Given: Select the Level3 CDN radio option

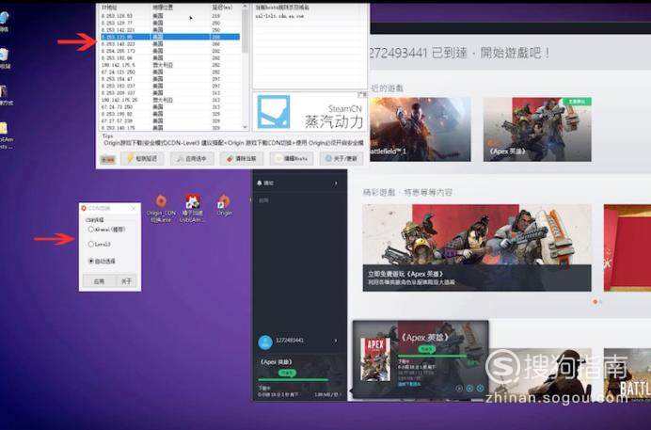Looking at the screenshot, I should point(99,244).
